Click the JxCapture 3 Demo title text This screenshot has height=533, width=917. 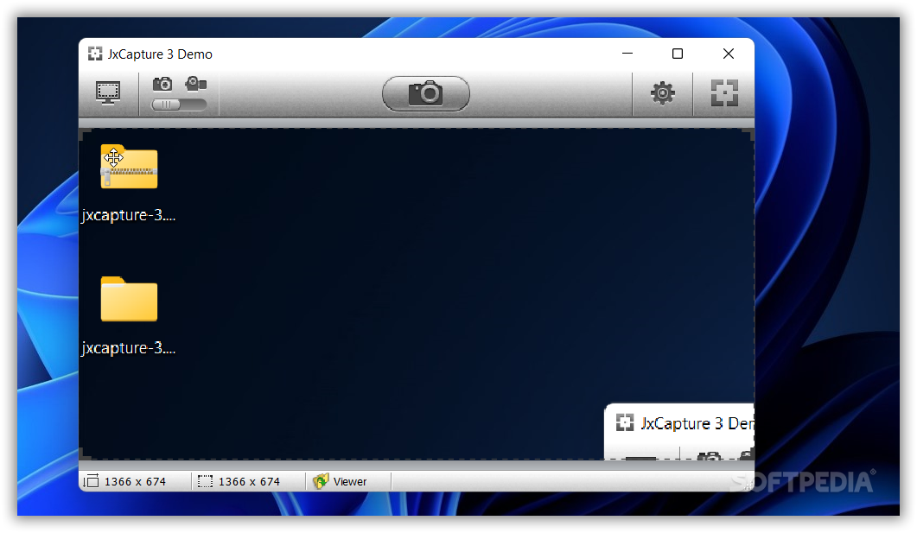point(160,54)
